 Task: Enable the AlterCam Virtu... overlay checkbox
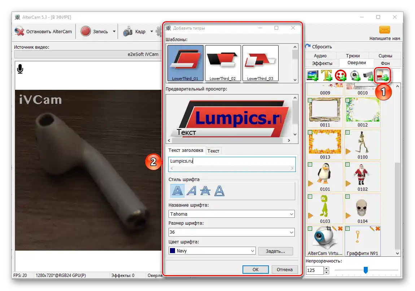310,229
